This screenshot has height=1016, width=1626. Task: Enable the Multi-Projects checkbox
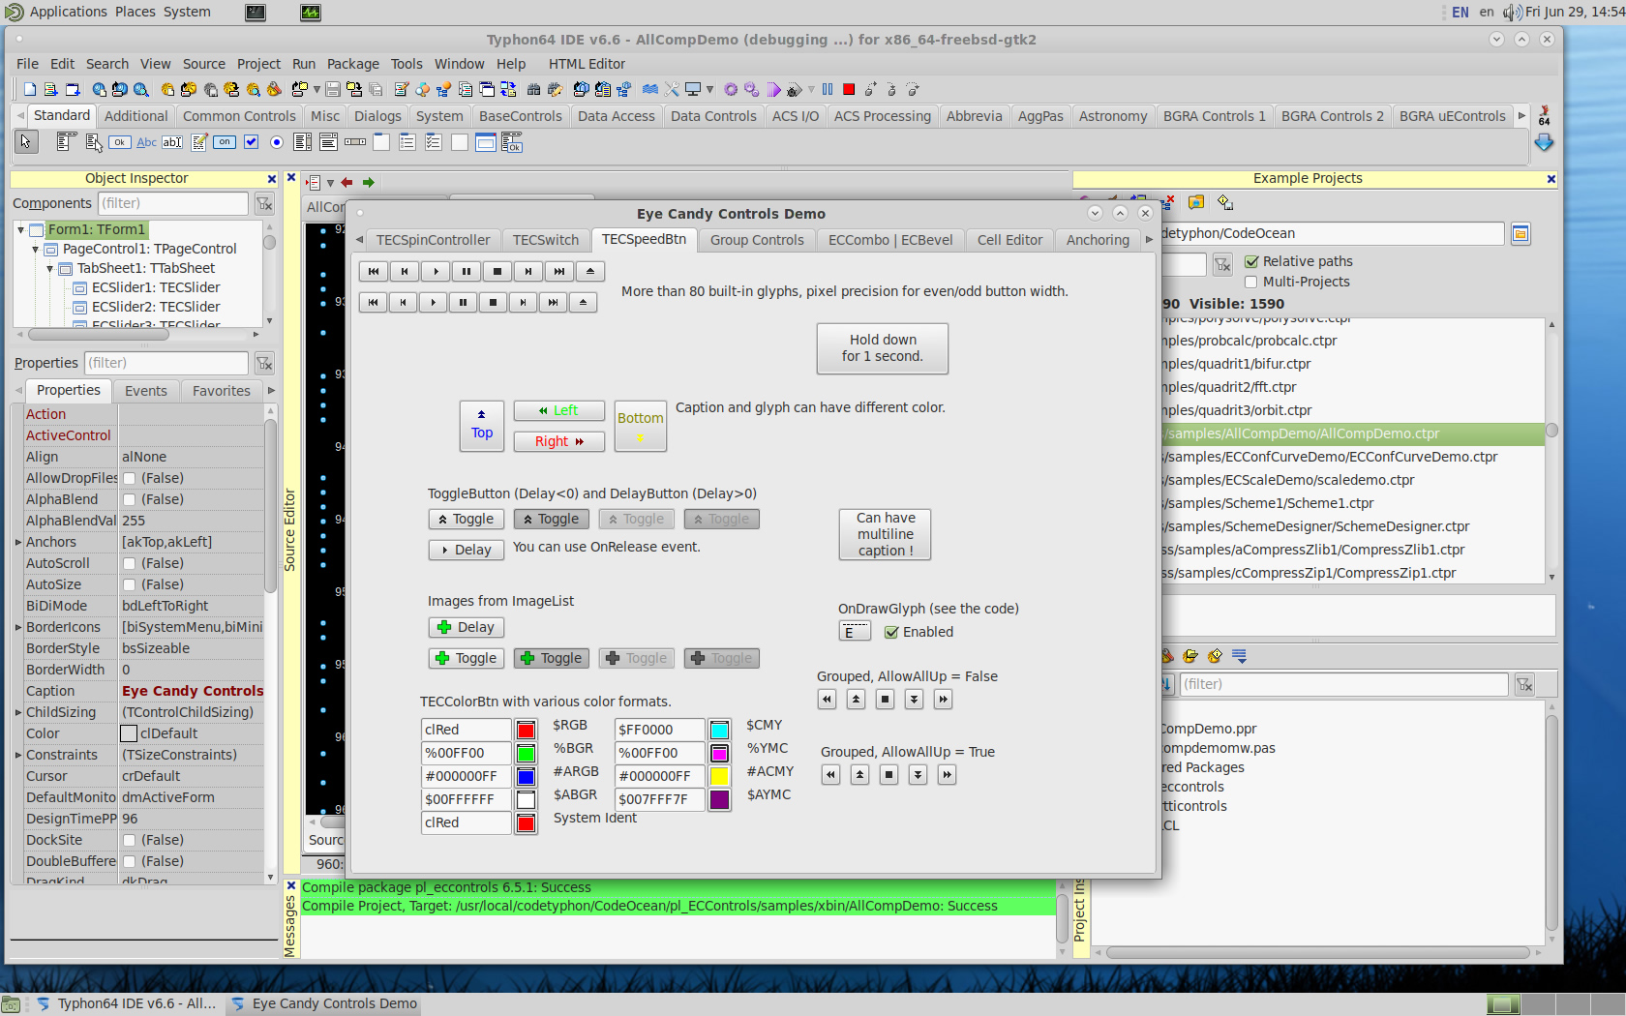[1251, 282]
